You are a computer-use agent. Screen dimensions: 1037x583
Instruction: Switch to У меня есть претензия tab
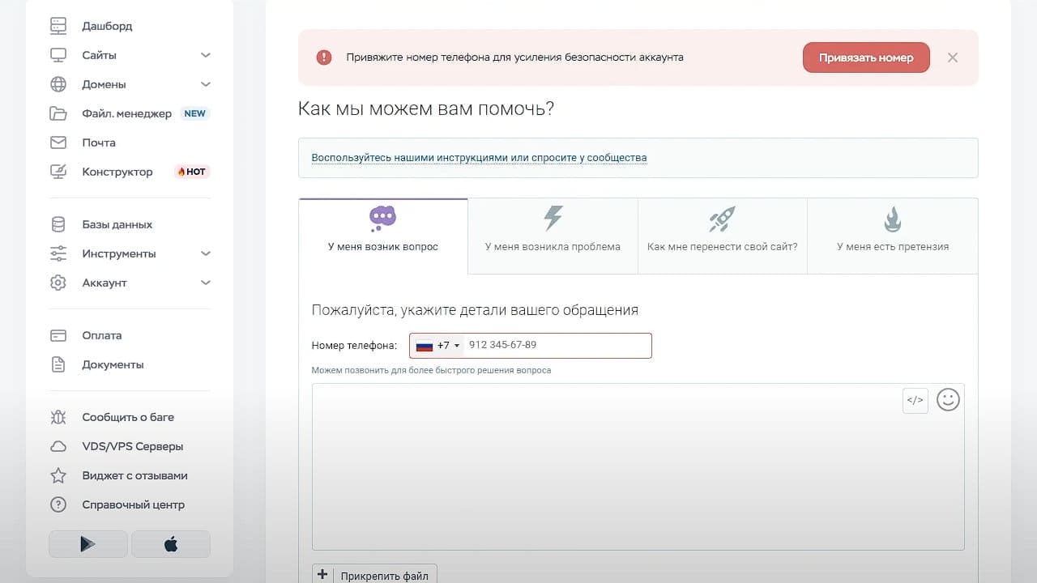pos(892,236)
